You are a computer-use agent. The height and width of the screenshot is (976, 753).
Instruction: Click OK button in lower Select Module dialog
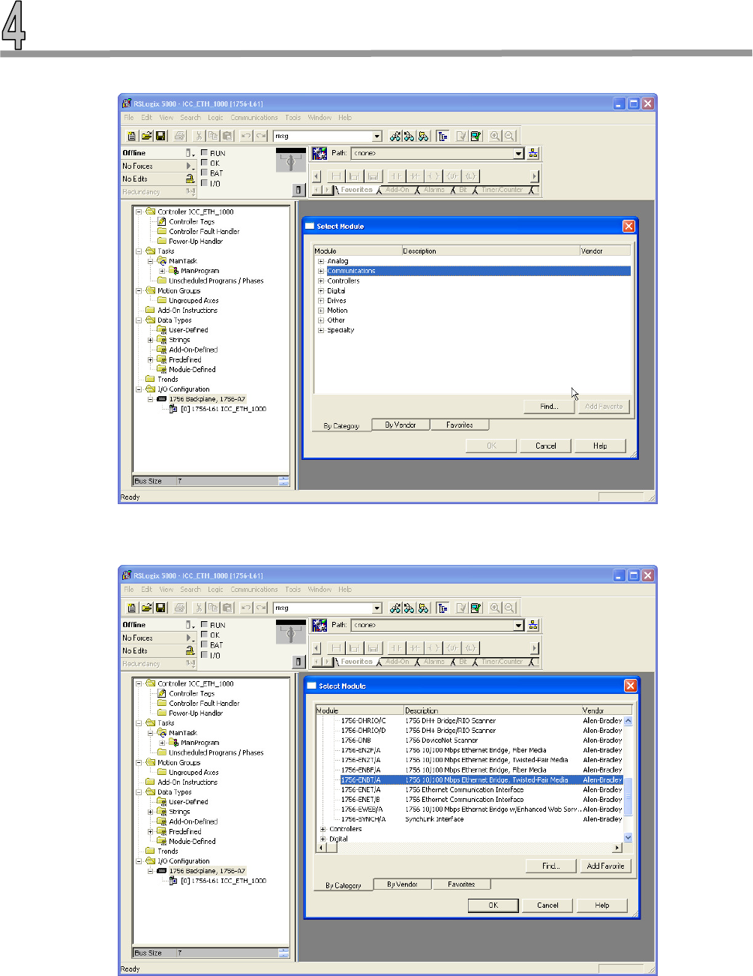[x=493, y=905]
